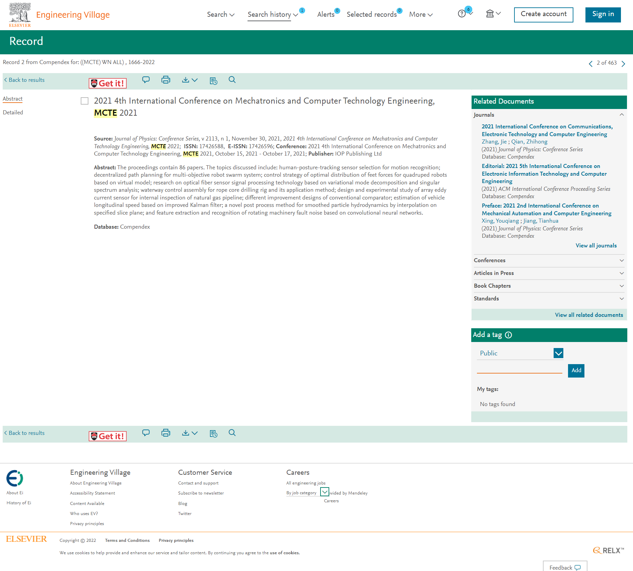Viewport: 633px width, 571px height.
Task: Open Preface: 2021 2nd International Conference link
Action: click(547, 210)
